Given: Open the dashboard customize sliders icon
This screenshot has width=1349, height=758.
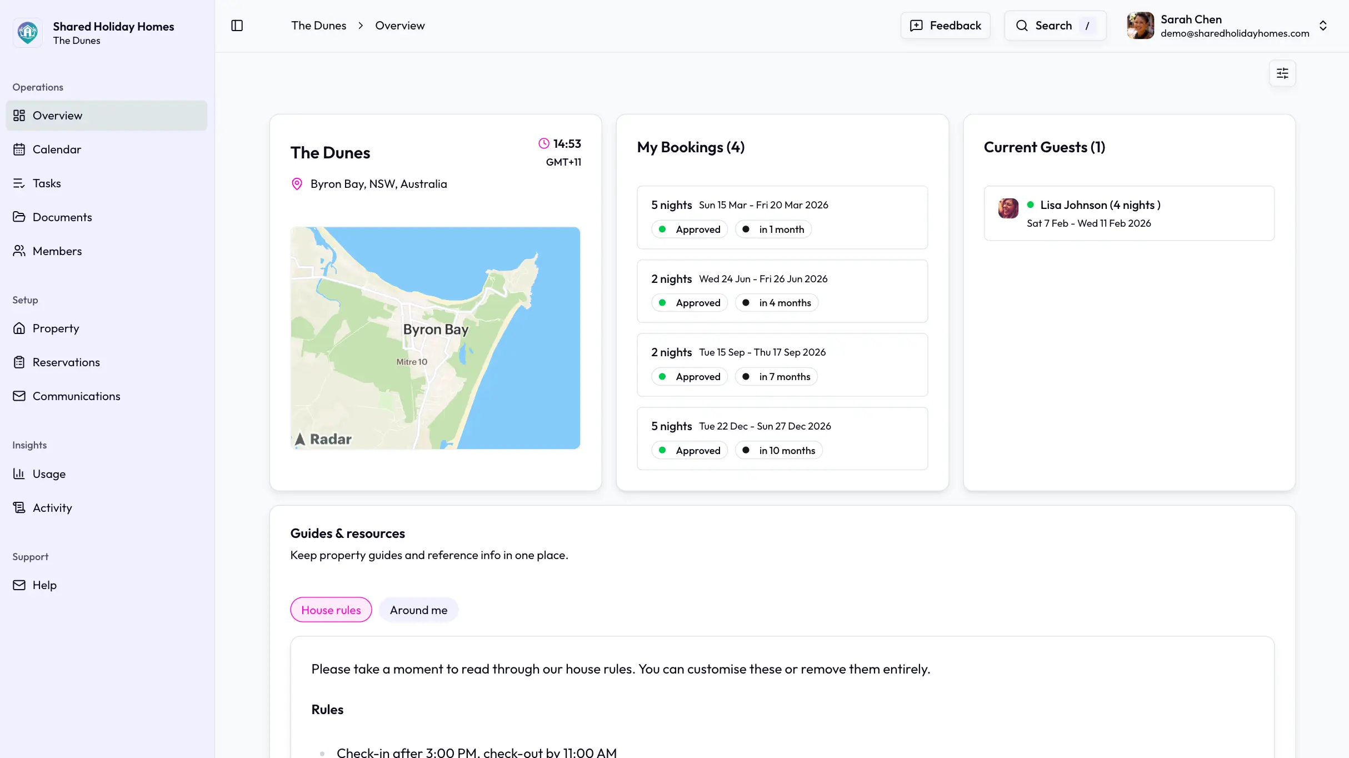Looking at the screenshot, I should pyautogui.click(x=1282, y=73).
